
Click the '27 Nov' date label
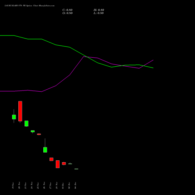point(50,186)
